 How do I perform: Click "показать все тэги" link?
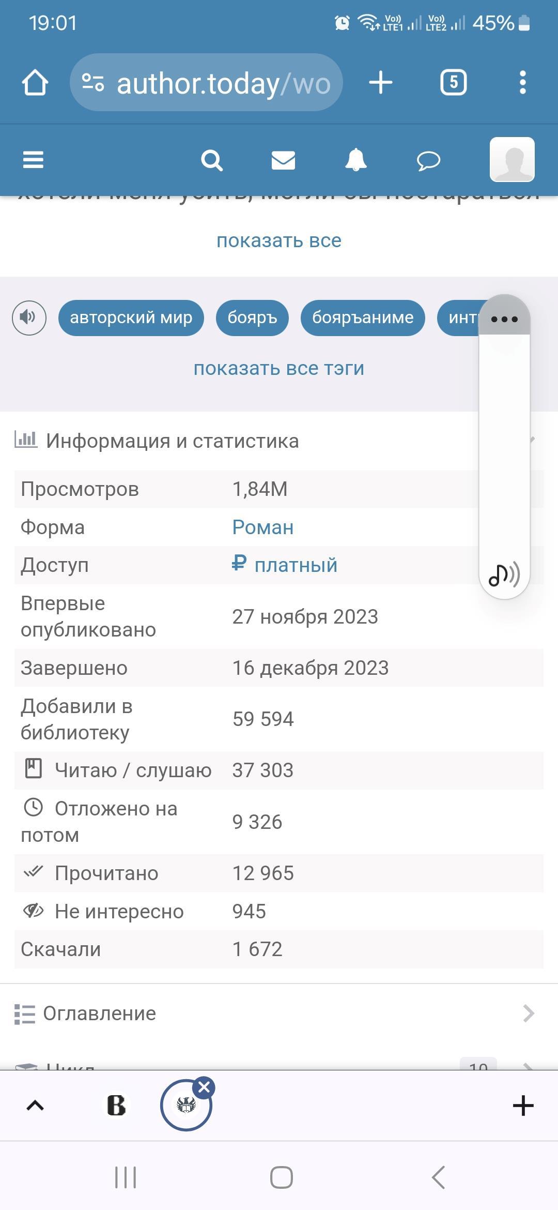point(279,368)
